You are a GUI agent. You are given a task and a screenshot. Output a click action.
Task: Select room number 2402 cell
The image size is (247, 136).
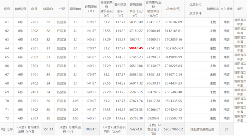click(34, 84)
